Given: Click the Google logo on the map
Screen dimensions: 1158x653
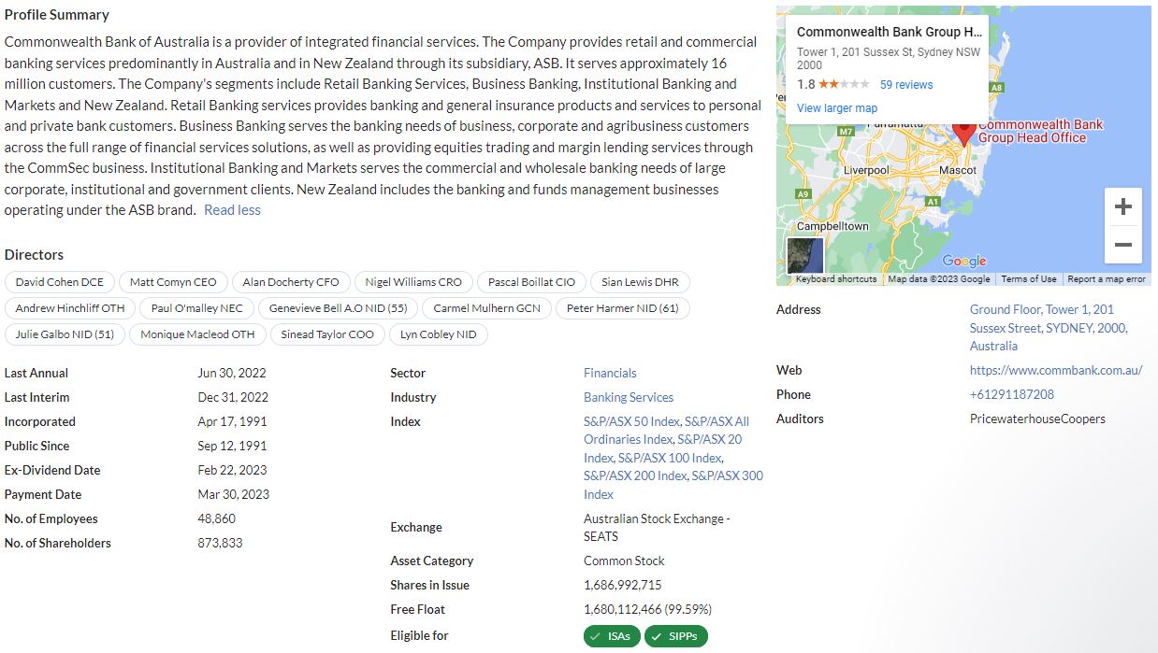Looking at the screenshot, I should click(x=963, y=261).
